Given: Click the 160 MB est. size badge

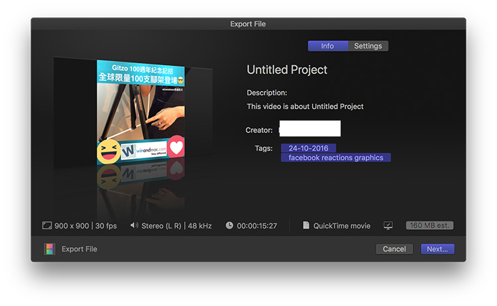Looking at the screenshot, I should coord(429,226).
